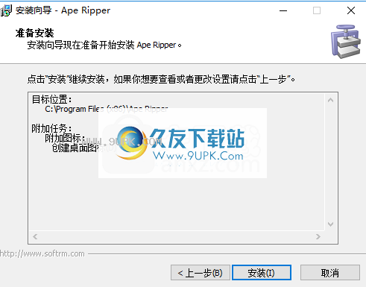This screenshot has width=366, height=287.
Task: Select the 附加任务: line in summary
Action: pos(51,128)
